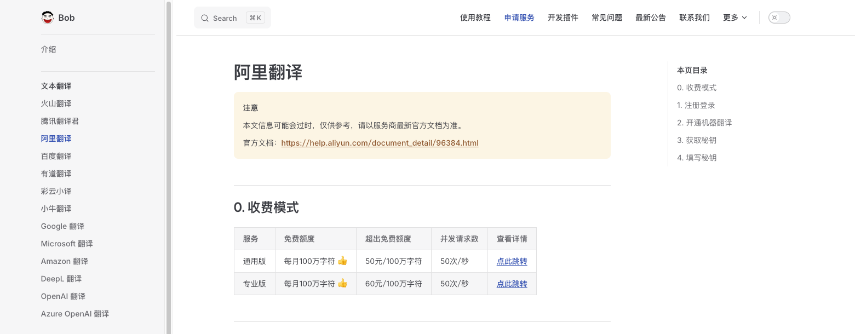Open the 使用教程 nav item
This screenshot has width=855, height=334.
(475, 18)
